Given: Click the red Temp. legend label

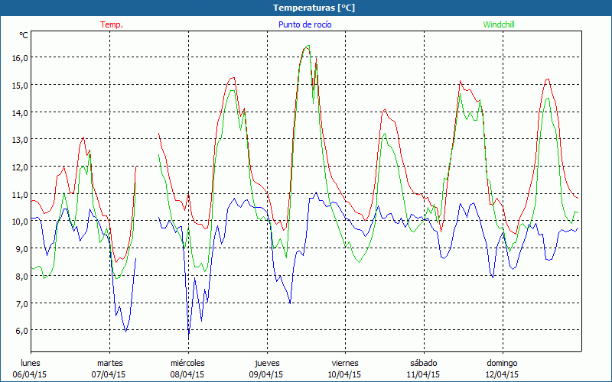Looking at the screenshot, I should tap(112, 24).
